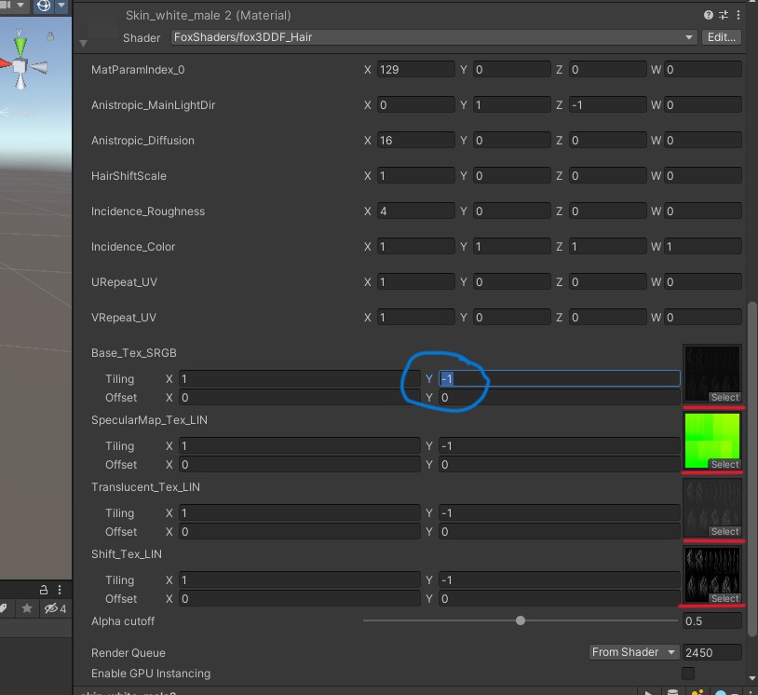Viewport: 758px width, 695px height.
Task: Select texture for Translucent_Tex_LIN
Action: 724,531
